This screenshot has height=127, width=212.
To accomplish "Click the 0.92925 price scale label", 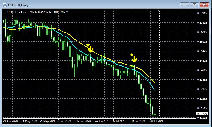I will pos(202,89).
